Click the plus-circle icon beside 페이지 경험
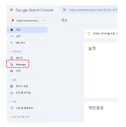Viewport: 126px width, 127px height. pos(12,86)
